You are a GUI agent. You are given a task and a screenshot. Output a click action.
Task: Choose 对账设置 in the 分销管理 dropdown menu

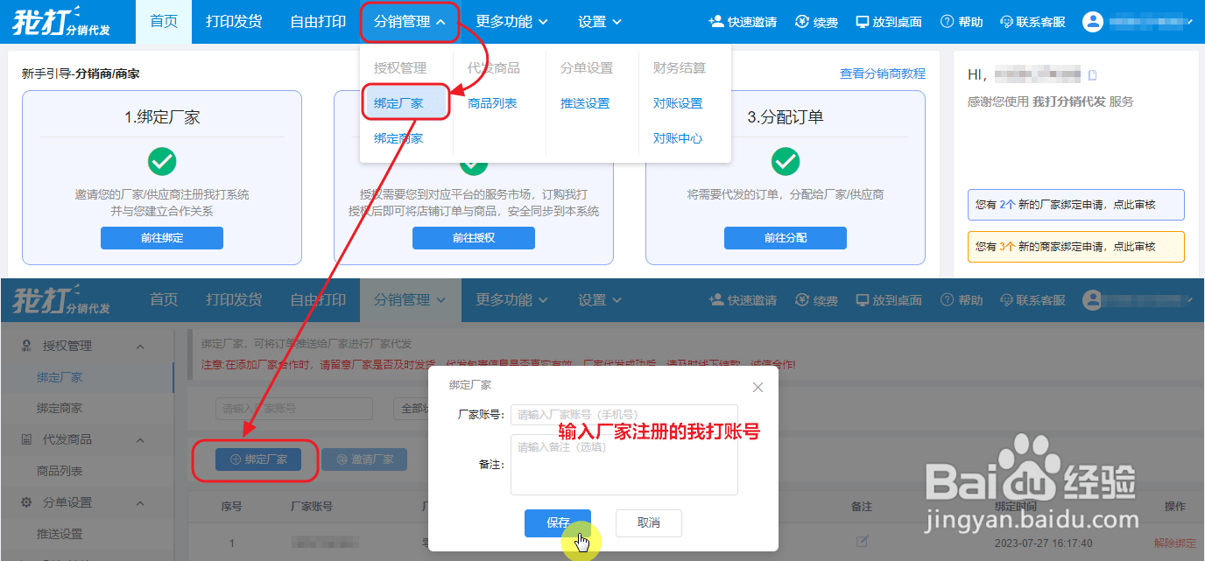coord(678,103)
